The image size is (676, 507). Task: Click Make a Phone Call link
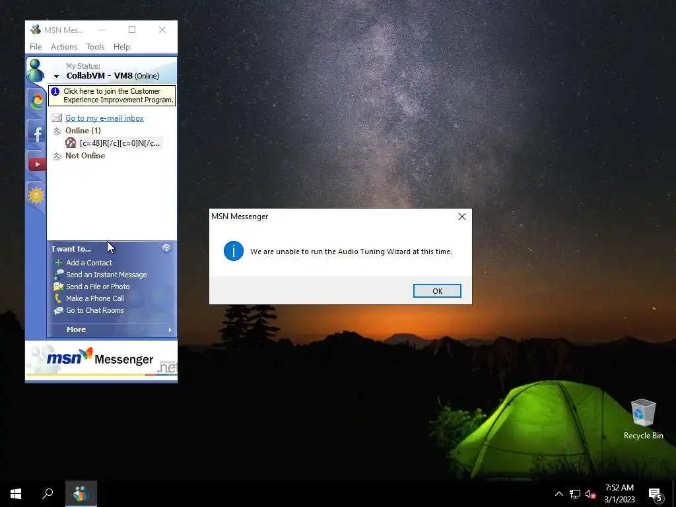coord(95,298)
